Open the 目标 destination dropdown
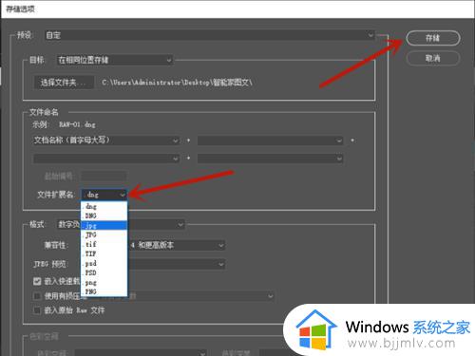 115,60
